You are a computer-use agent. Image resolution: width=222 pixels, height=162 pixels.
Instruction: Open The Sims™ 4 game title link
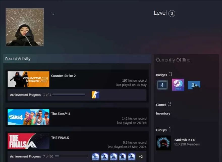[61, 114]
